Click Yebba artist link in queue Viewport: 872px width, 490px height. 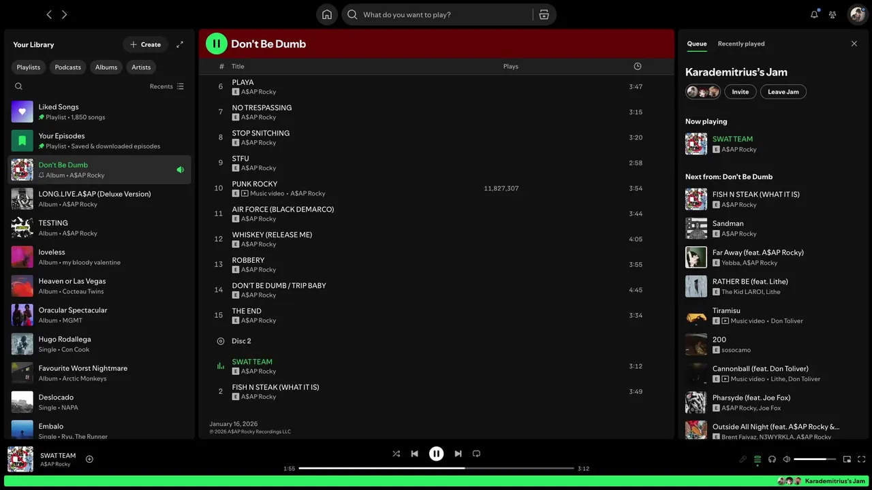click(730, 263)
